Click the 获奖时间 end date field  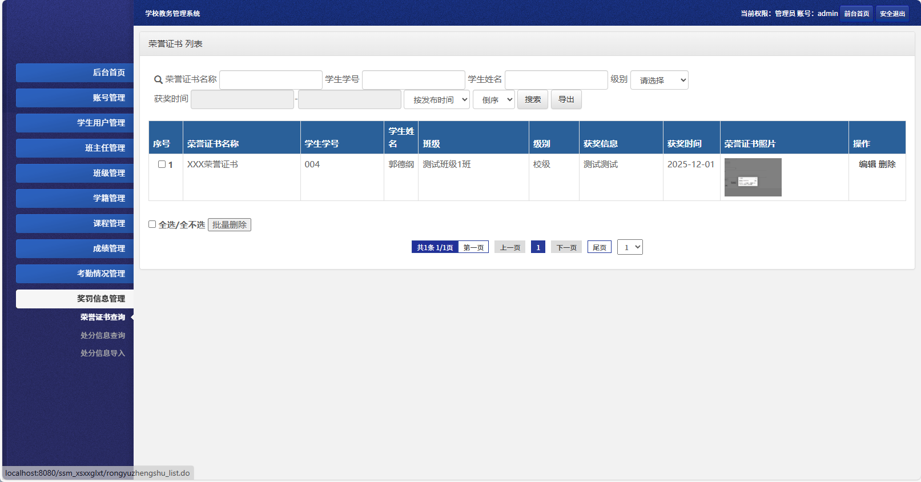349,99
